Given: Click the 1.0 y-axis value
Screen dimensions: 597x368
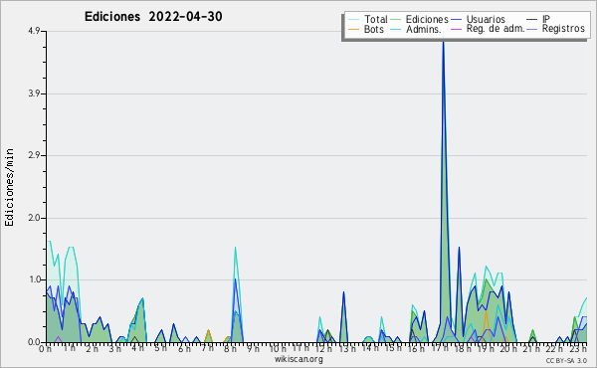Looking at the screenshot, I should tap(35, 279).
